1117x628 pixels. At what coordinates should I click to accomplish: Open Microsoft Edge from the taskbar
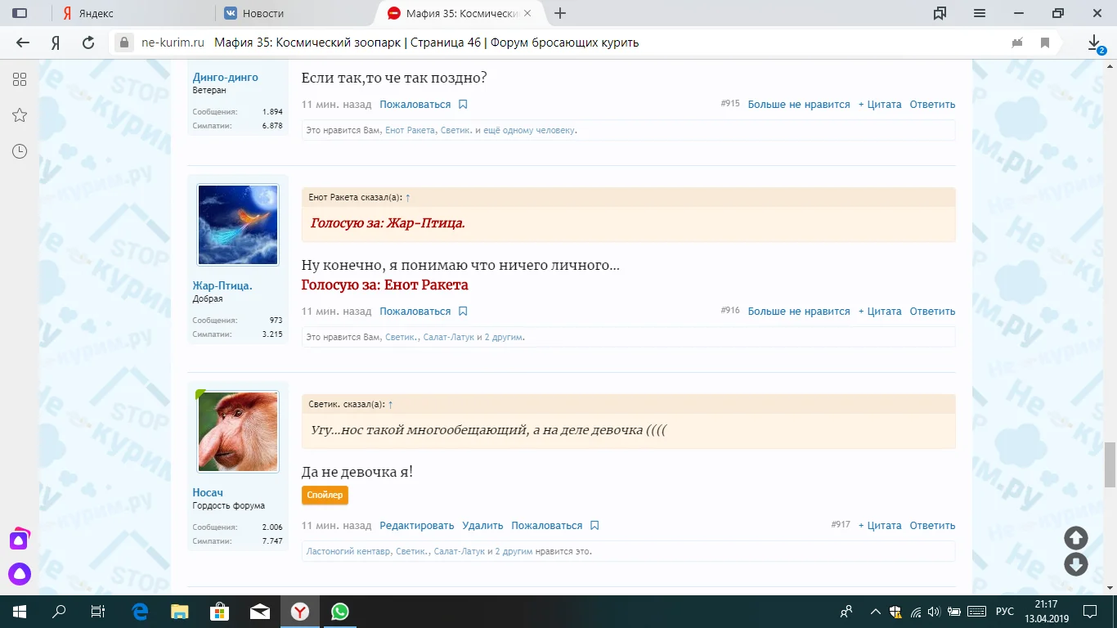(140, 612)
